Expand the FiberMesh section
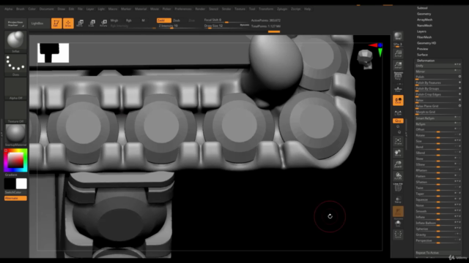Image resolution: width=469 pixels, height=263 pixels. point(424,37)
